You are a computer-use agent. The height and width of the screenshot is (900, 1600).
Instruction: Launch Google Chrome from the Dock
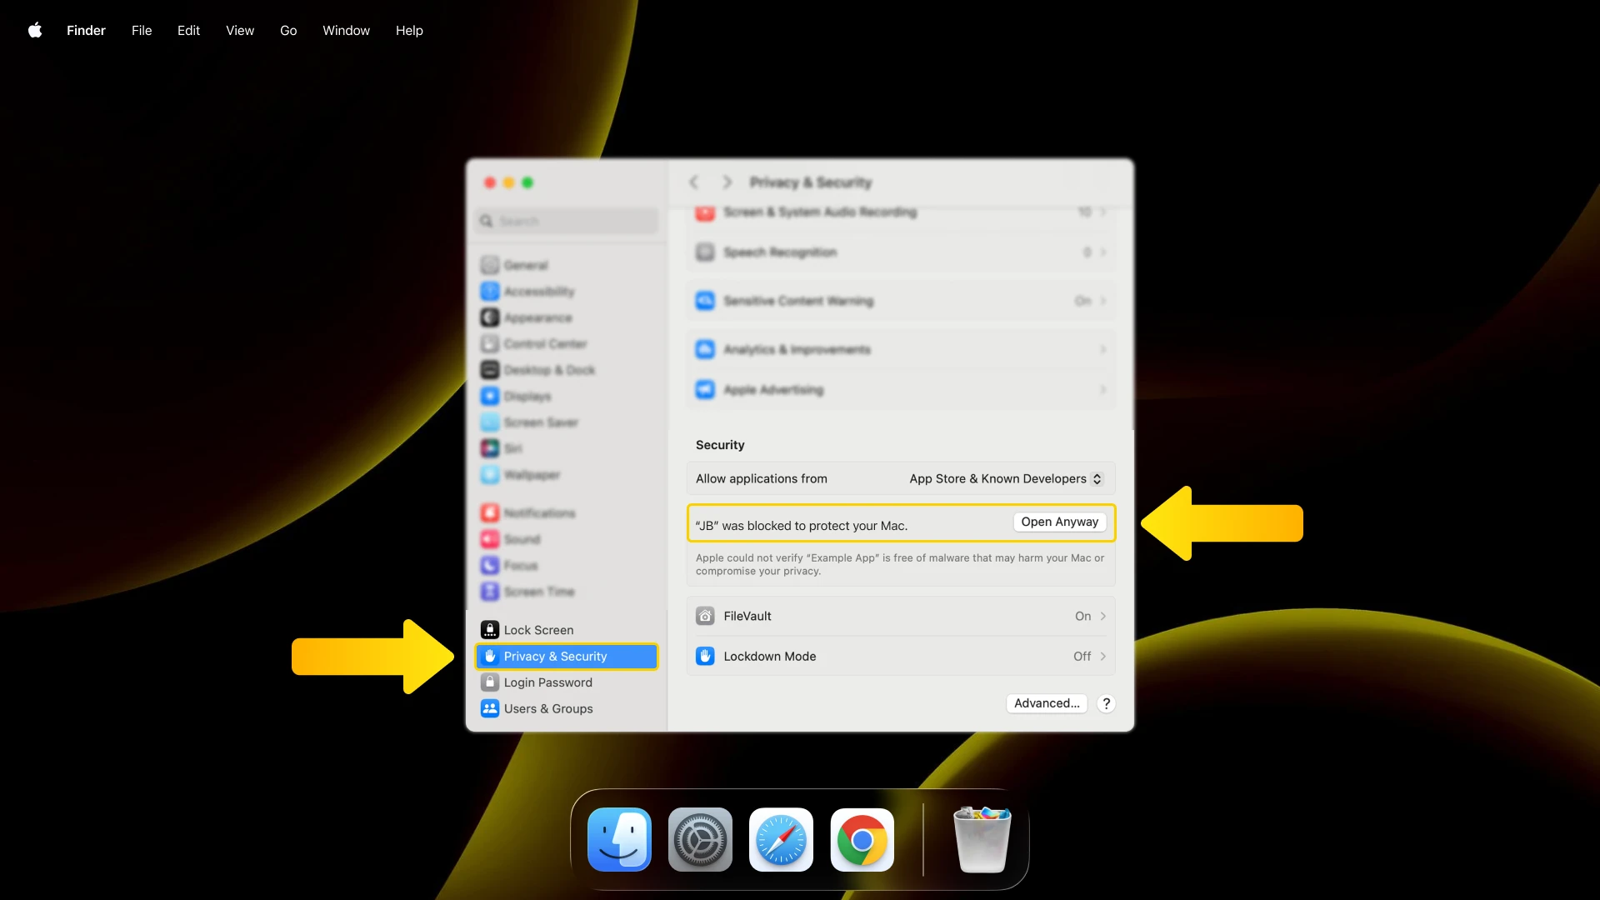(x=862, y=839)
